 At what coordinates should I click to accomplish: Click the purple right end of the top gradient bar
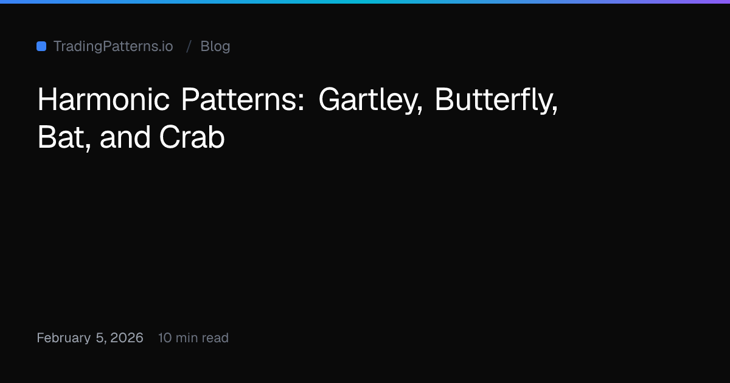click(x=712, y=2)
